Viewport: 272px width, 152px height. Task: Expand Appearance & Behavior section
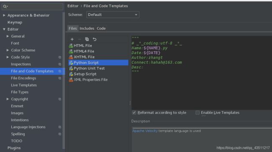(x=4, y=15)
